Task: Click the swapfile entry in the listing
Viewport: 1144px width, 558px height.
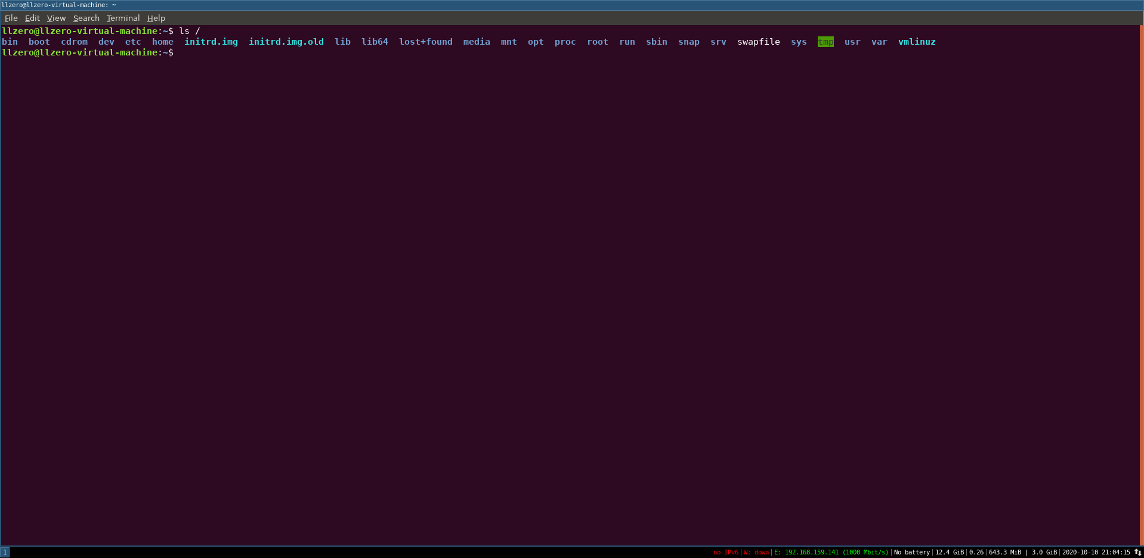Action: [758, 42]
